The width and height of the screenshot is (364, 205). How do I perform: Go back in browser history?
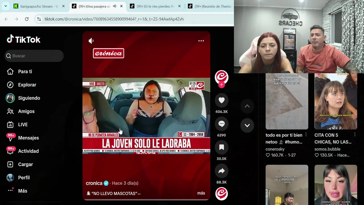click(x=6, y=19)
